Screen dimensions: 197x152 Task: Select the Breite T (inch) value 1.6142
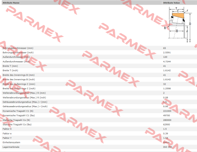tap(167, 70)
